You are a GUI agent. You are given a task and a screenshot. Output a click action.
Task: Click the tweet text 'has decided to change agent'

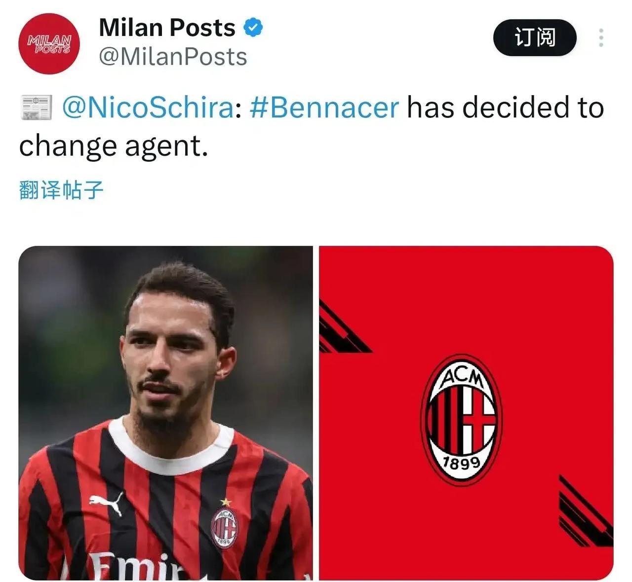pyautogui.click(x=312, y=127)
